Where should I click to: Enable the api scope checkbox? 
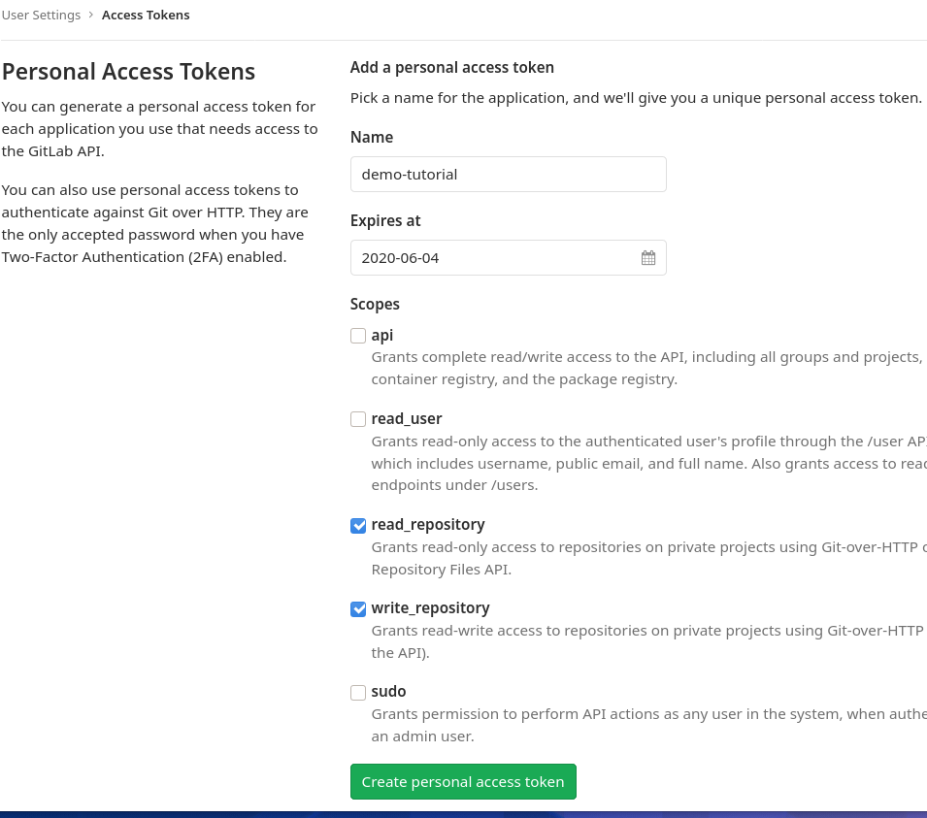pos(358,336)
